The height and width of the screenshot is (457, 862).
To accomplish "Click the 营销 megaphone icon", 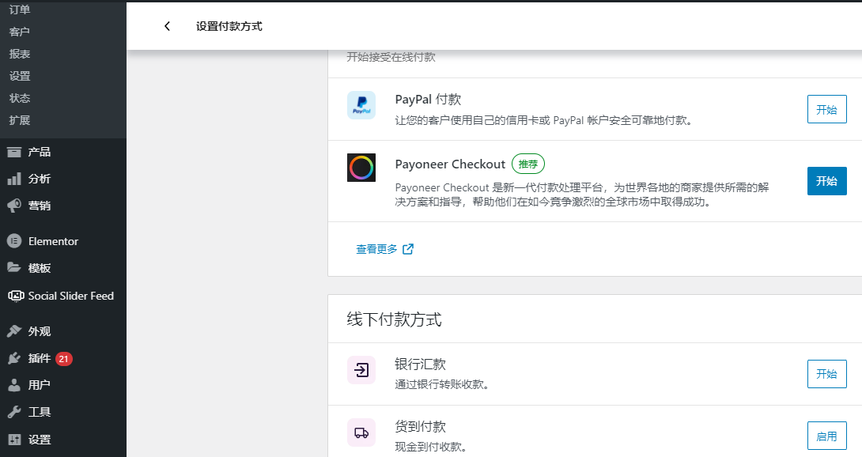I will (14, 206).
